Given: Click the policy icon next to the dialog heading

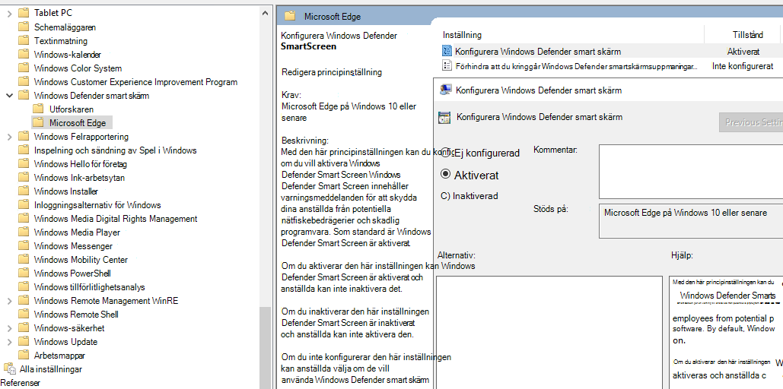Looking at the screenshot, I should [444, 117].
